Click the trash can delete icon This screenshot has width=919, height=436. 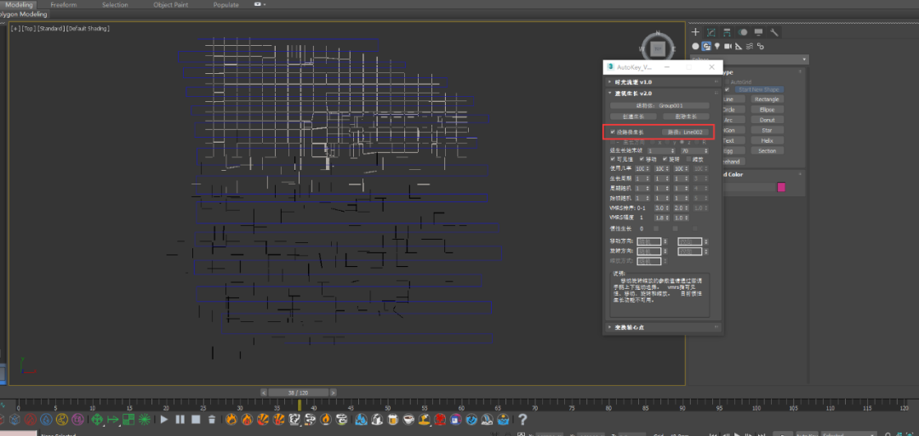212,419
